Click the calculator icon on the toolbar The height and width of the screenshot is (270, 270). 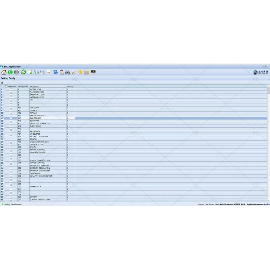86,72
